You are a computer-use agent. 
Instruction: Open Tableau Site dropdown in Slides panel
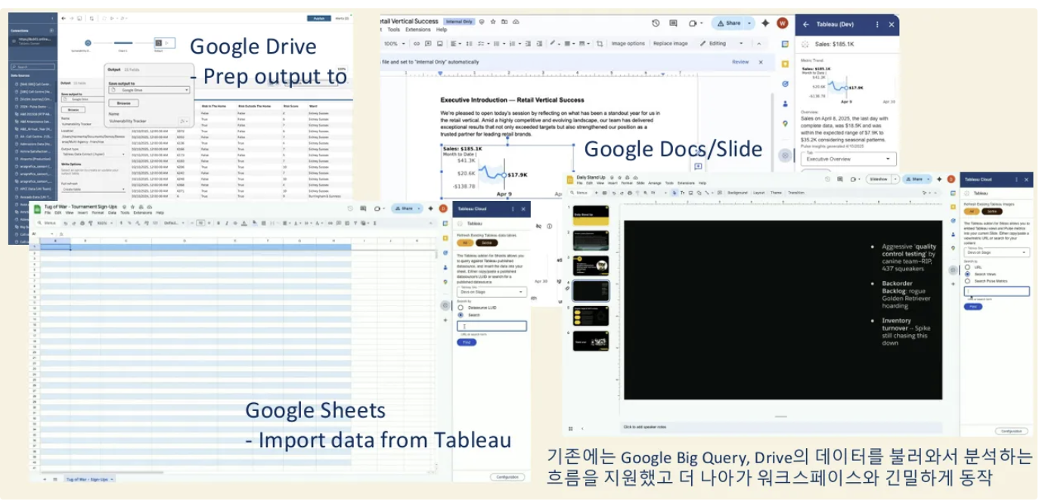997,252
